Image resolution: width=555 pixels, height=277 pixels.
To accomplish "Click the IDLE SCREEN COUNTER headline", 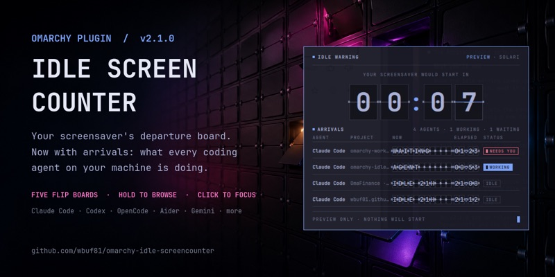I will 114,85.
